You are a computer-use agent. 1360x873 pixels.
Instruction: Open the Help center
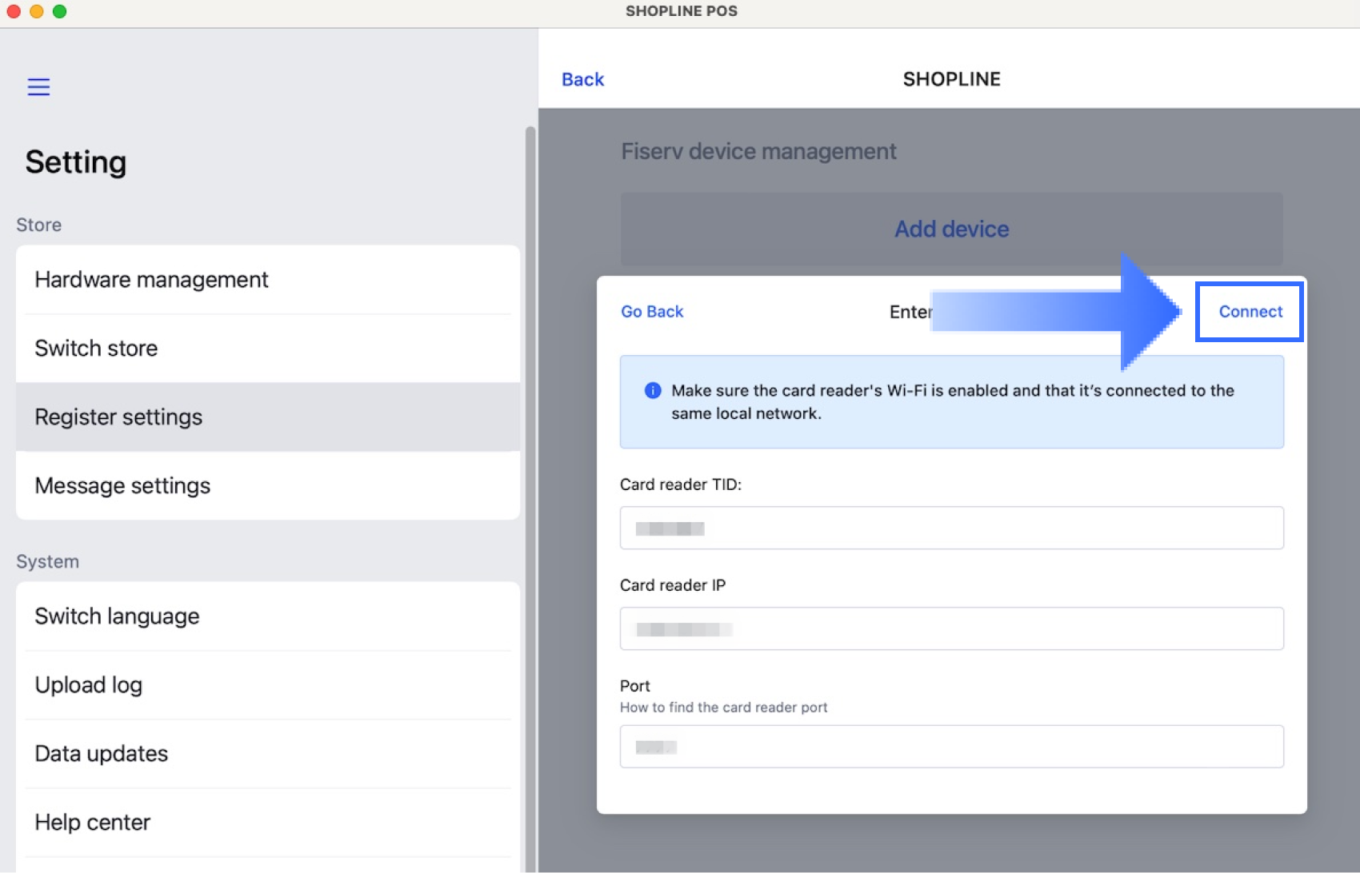[x=268, y=823]
